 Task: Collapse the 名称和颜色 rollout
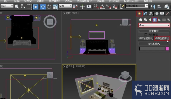[x=154, y=44]
